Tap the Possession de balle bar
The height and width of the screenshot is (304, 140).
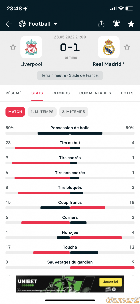pyautogui.click(x=70, y=133)
